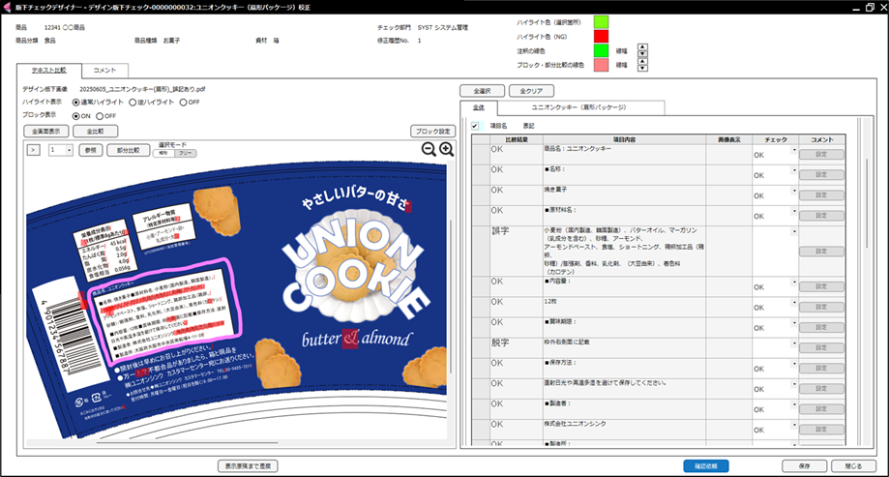Click comment 設定 button for 脱字 row
Image resolution: width=889 pixels, height=477 pixels.
tap(821, 347)
